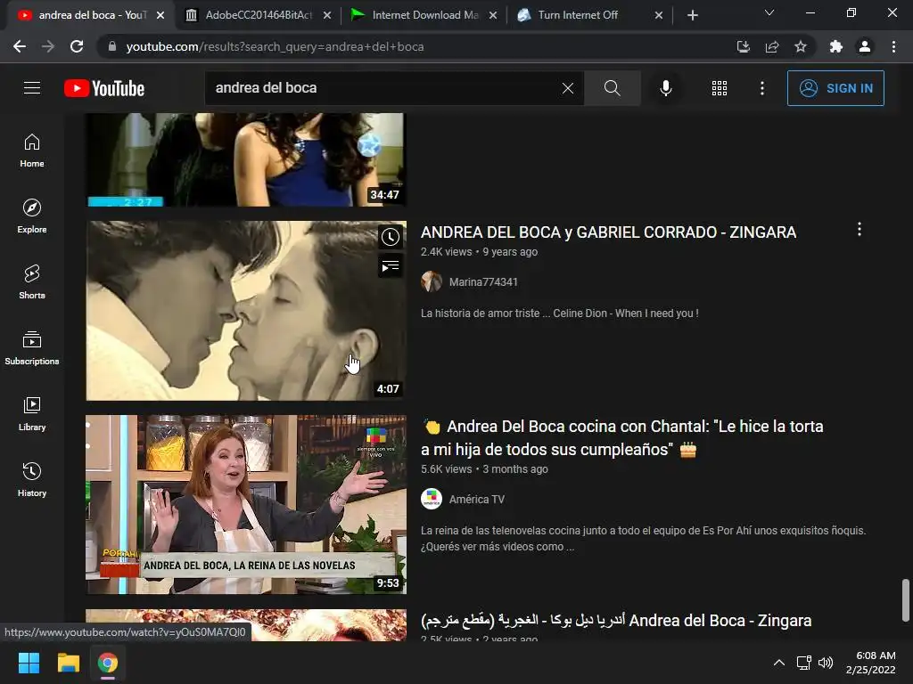Screen dimensions: 913x684
Task: Show hidden icons with the tray chevron
Action: (x=779, y=663)
